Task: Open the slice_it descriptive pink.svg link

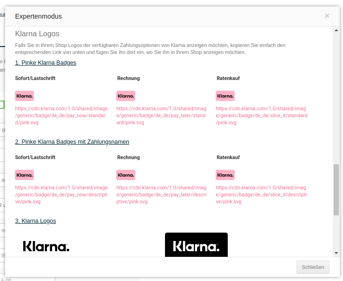Action: tap(261, 194)
